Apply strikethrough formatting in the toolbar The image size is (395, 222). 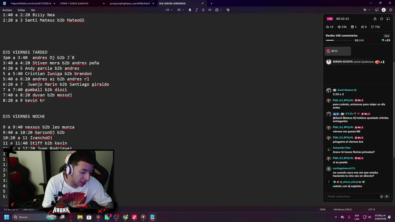[203, 10]
